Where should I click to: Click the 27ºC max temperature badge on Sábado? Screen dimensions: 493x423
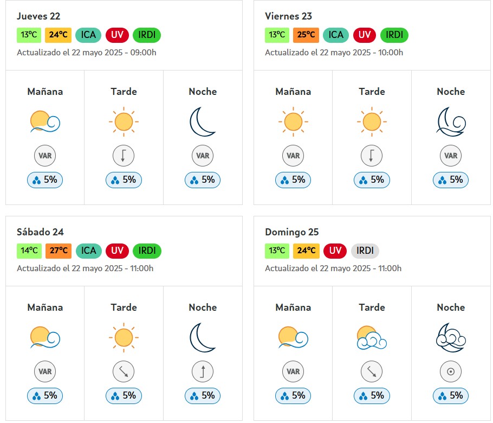[x=59, y=251]
